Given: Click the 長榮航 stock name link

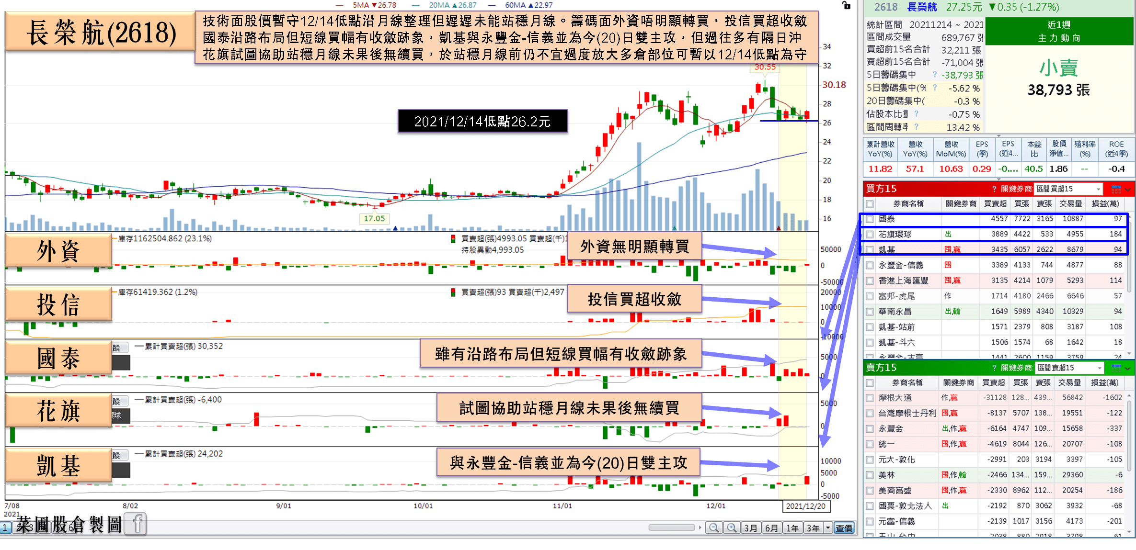Looking at the screenshot, I should point(922,7).
